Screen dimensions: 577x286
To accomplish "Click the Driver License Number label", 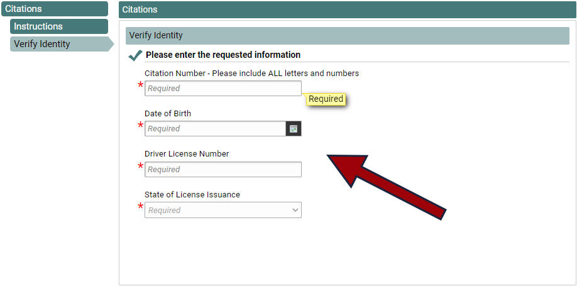I will tap(187, 154).
